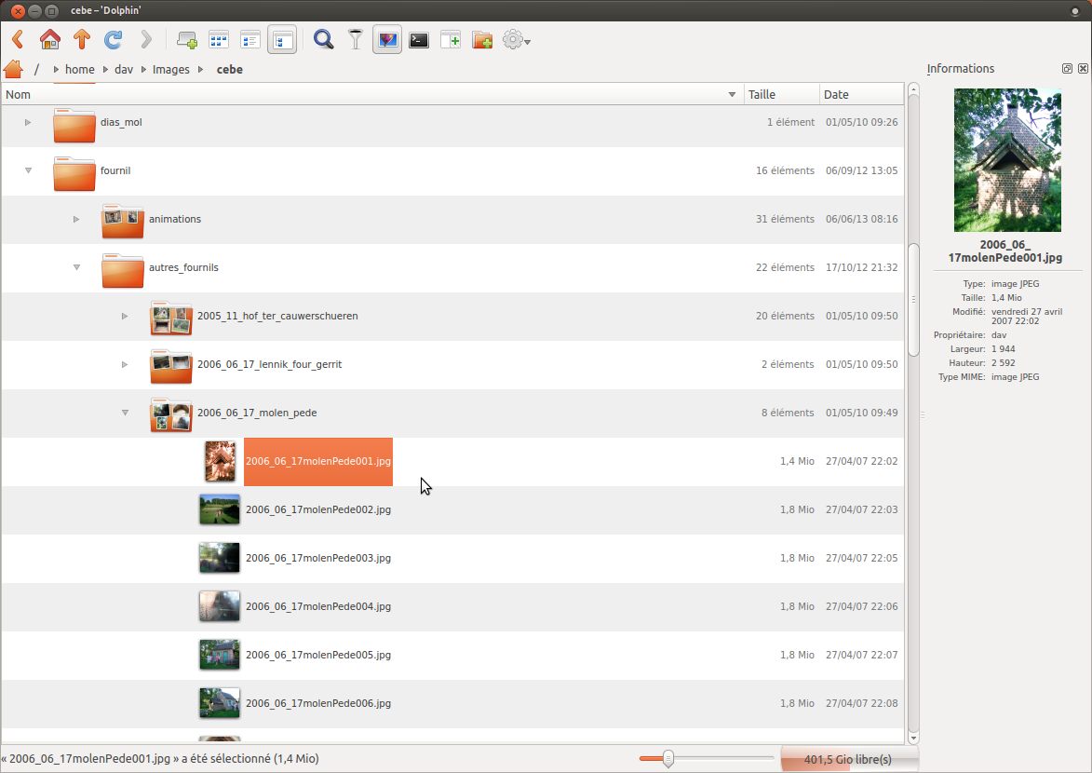Navigate to Images in breadcrumb path

[x=170, y=70]
